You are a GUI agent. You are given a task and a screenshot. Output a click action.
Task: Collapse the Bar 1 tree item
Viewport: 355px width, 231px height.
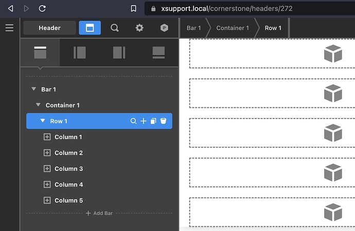pos(34,89)
